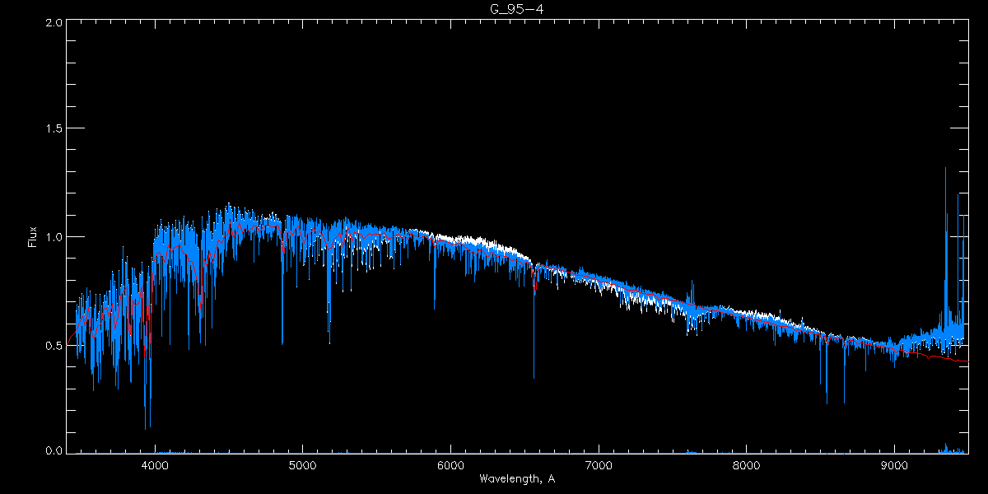The height and width of the screenshot is (494, 988).
Task: Click the 7000 wavelength tick label
Action: click(x=599, y=465)
